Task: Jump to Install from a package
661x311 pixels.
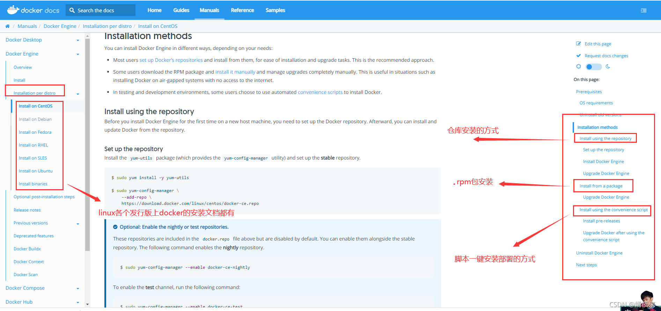Action: [601, 186]
